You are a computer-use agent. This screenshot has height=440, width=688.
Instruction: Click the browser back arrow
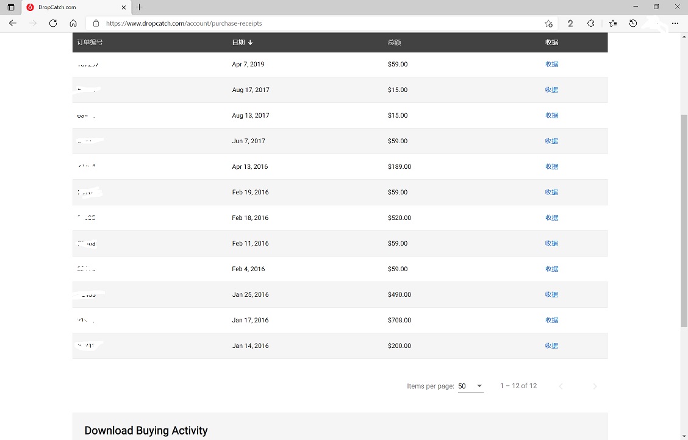tap(13, 23)
